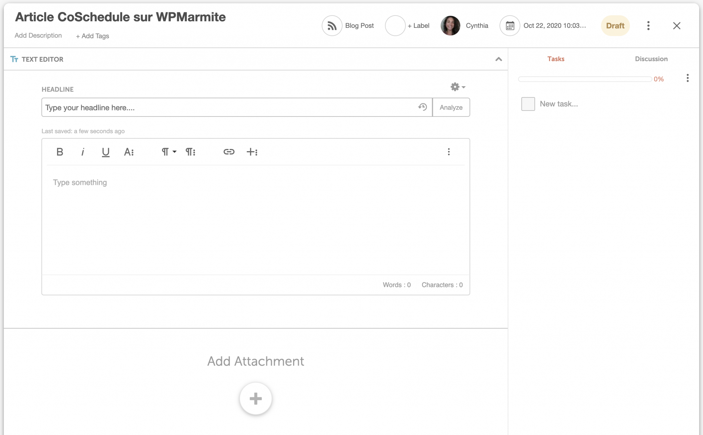Switch to the Tasks tab

pyautogui.click(x=556, y=59)
